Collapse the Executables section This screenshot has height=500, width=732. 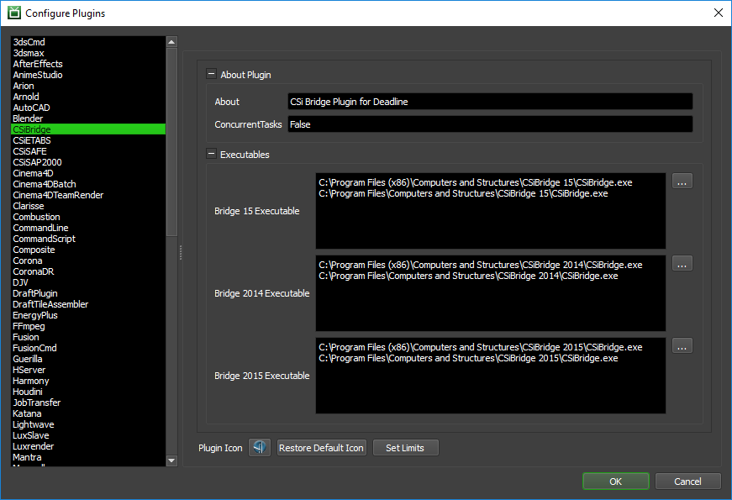(211, 155)
